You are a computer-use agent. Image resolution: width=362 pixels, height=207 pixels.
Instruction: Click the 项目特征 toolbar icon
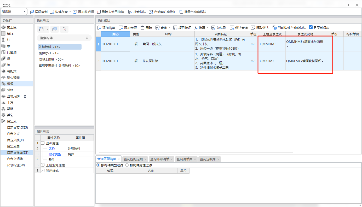pyautogui.click(x=175, y=27)
